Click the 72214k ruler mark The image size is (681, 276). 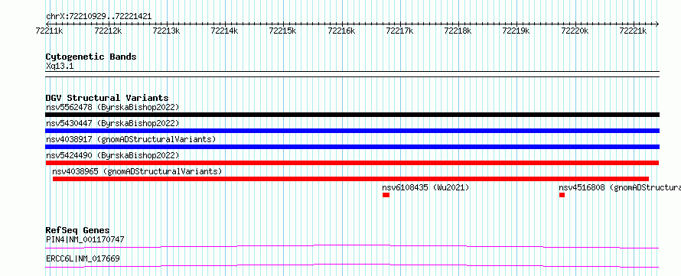[224, 31]
